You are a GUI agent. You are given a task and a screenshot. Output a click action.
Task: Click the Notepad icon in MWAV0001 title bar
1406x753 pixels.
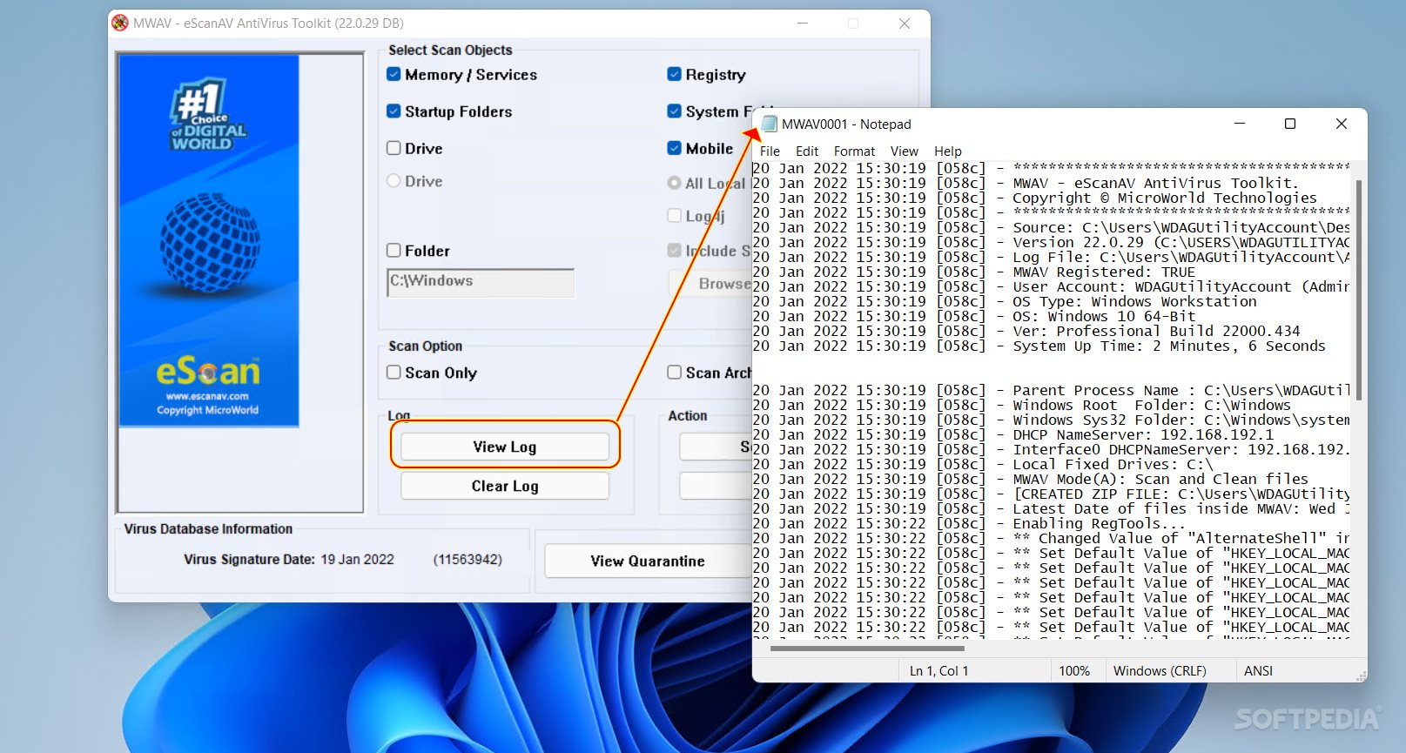769,124
